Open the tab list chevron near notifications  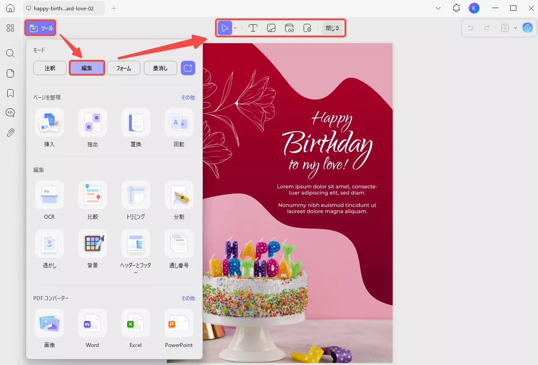point(438,8)
